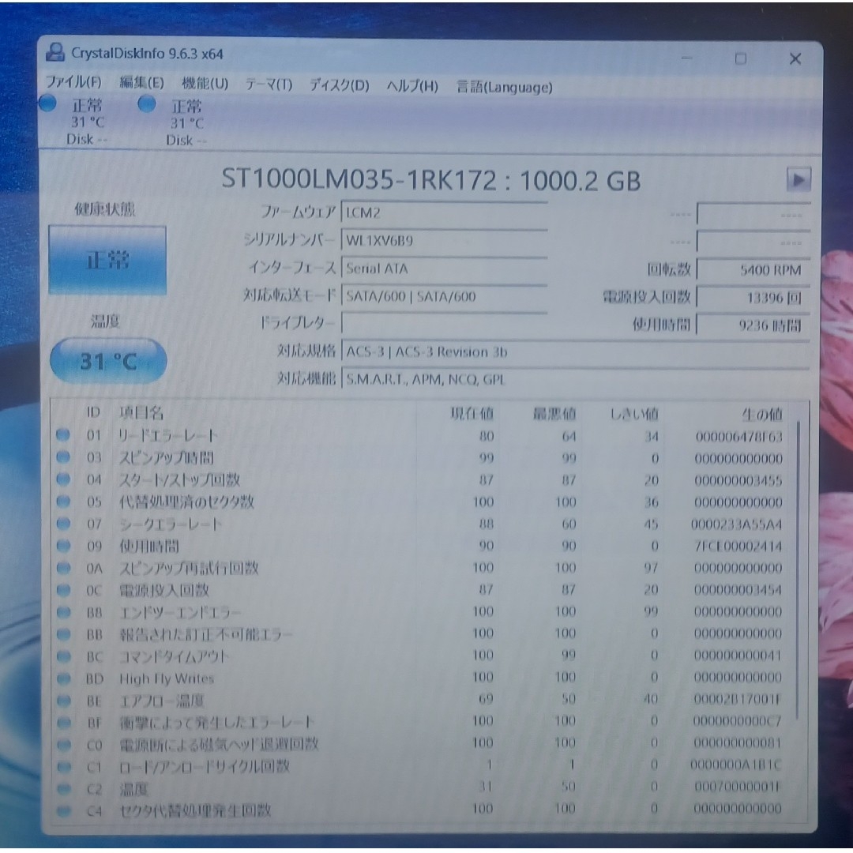Click status icon for attribute BE エアフロー温度

click(x=64, y=701)
